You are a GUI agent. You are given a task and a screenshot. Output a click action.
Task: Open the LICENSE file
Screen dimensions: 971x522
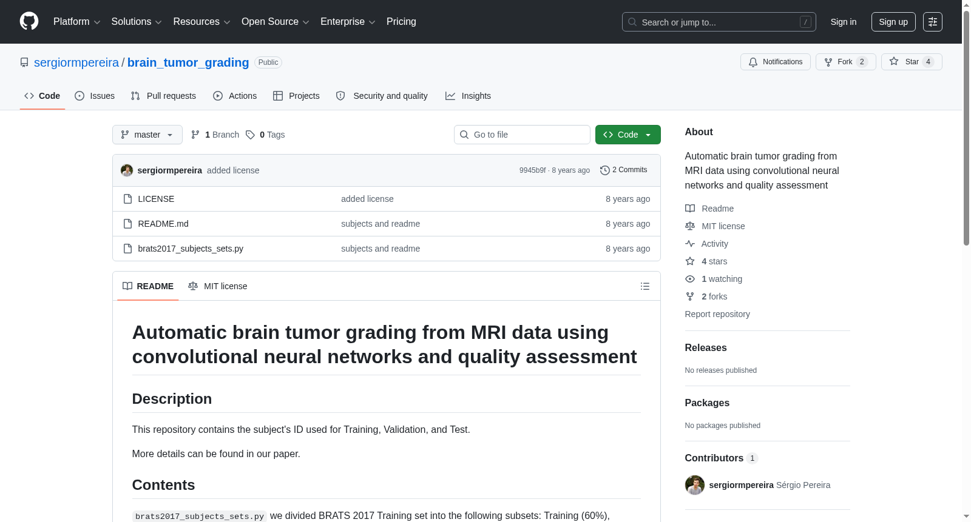click(x=156, y=199)
